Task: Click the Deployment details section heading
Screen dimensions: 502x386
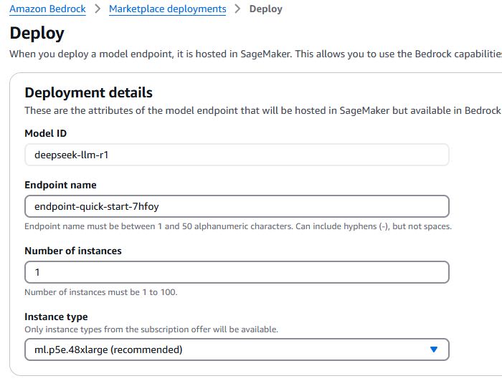Action: pyautogui.click(x=88, y=92)
